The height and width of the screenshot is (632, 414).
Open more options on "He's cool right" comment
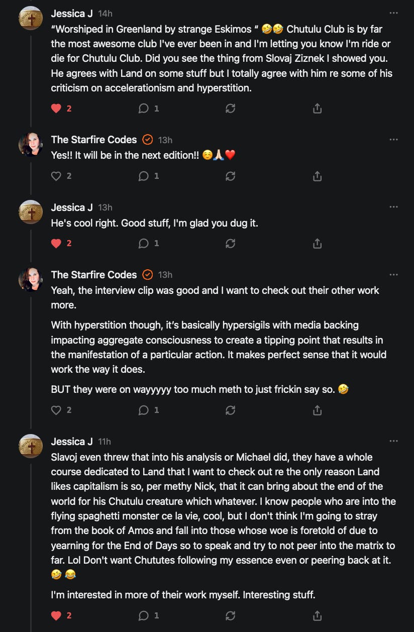click(x=393, y=207)
